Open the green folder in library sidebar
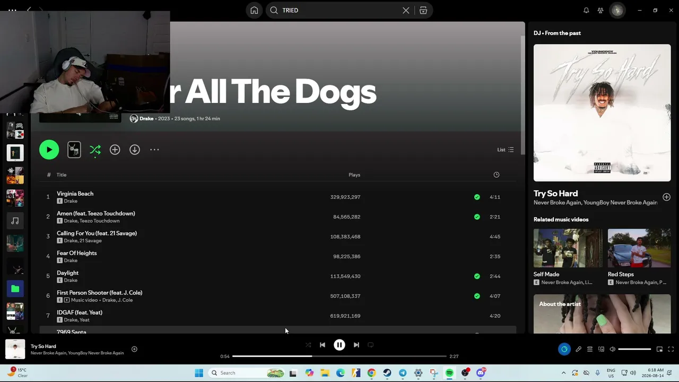679x382 pixels. 15,289
